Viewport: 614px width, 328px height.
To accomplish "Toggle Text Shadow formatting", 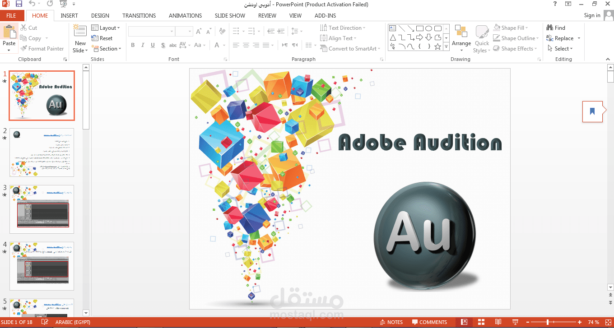I will click(163, 45).
